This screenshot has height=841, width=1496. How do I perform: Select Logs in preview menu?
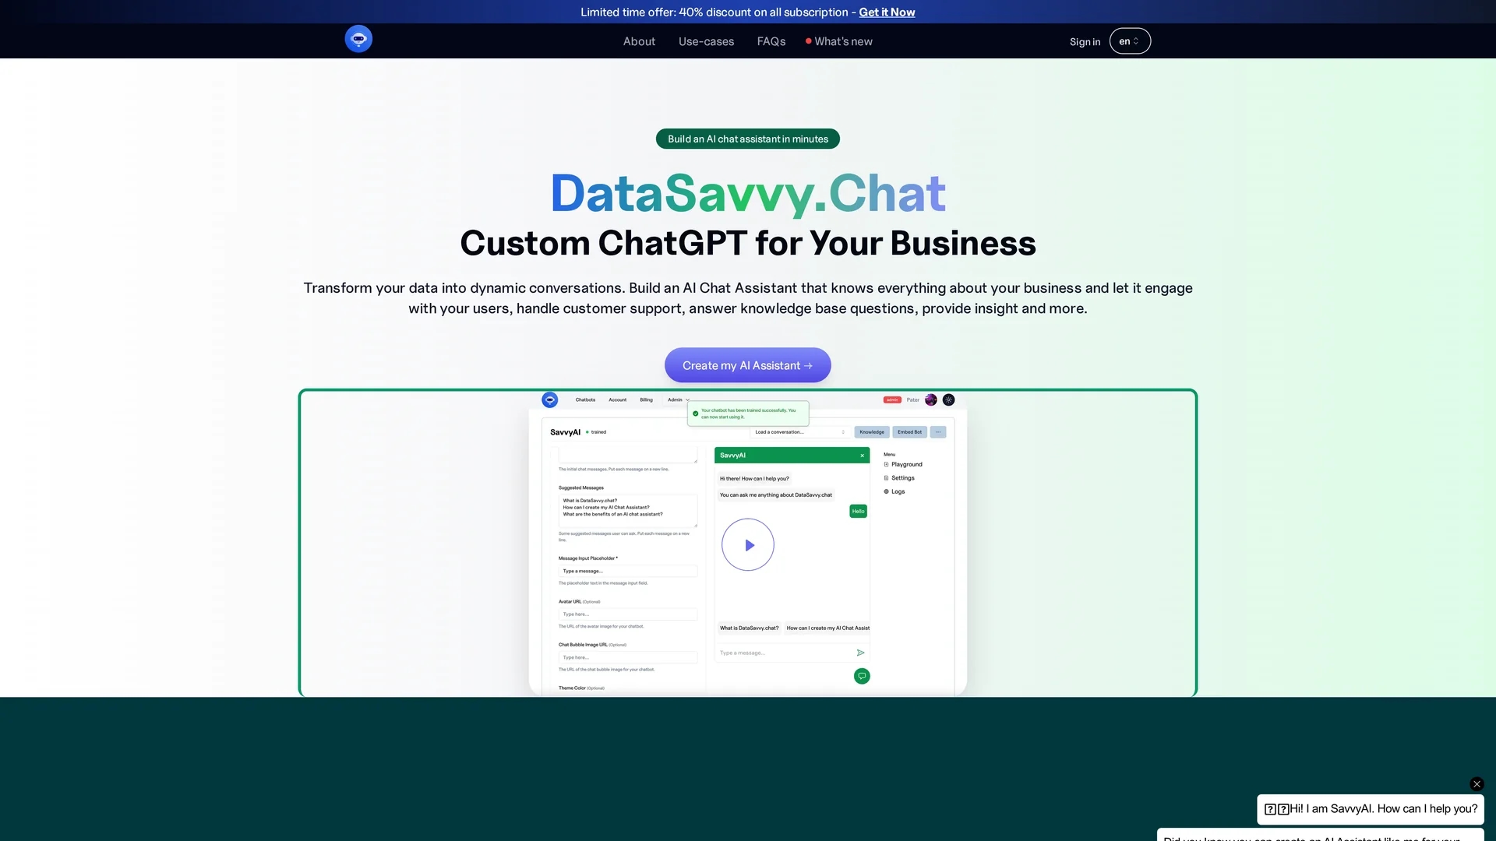(894, 491)
